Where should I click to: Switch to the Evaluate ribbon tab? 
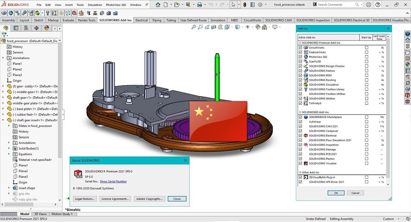68,20
